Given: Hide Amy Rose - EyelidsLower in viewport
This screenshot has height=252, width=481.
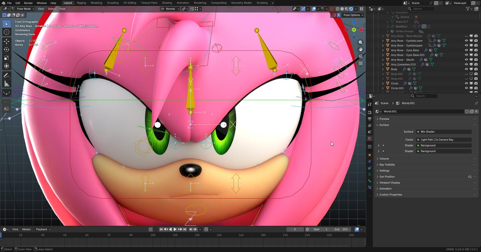Looking at the screenshot, I should pos(466,41).
